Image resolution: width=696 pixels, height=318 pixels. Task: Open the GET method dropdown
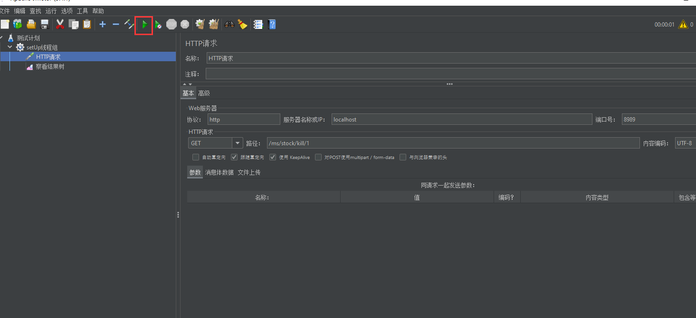pyautogui.click(x=238, y=143)
